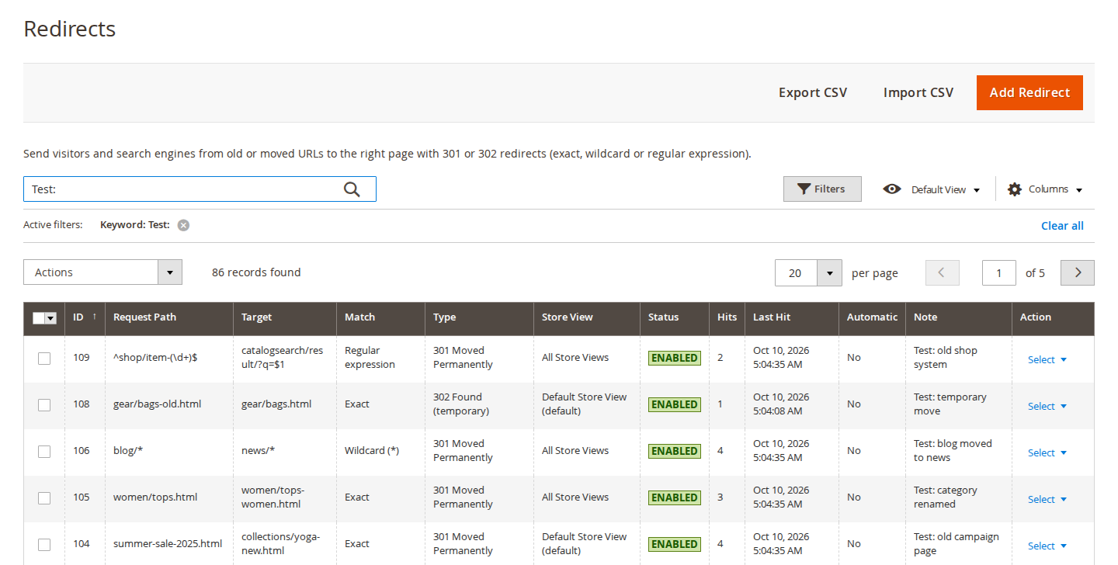The height and width of the screenshot is (565, 1118).
Task: Sort by the Status column header
Action: click(x=675, y=317)
